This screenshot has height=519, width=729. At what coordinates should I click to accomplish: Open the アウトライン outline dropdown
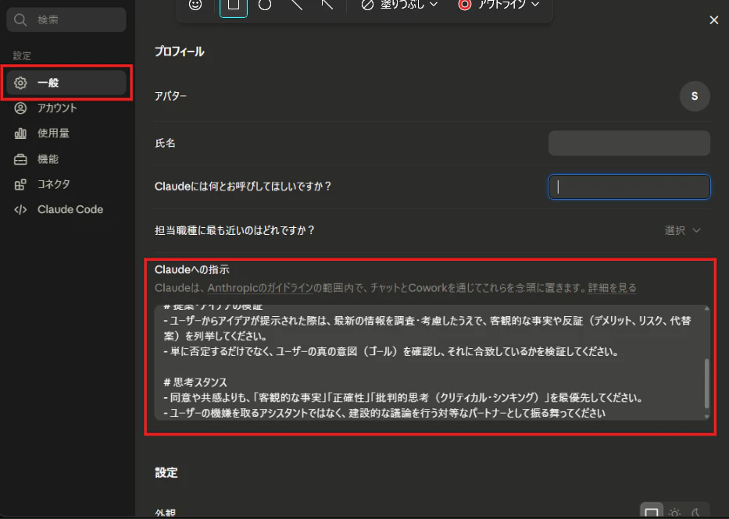(499, 5)
